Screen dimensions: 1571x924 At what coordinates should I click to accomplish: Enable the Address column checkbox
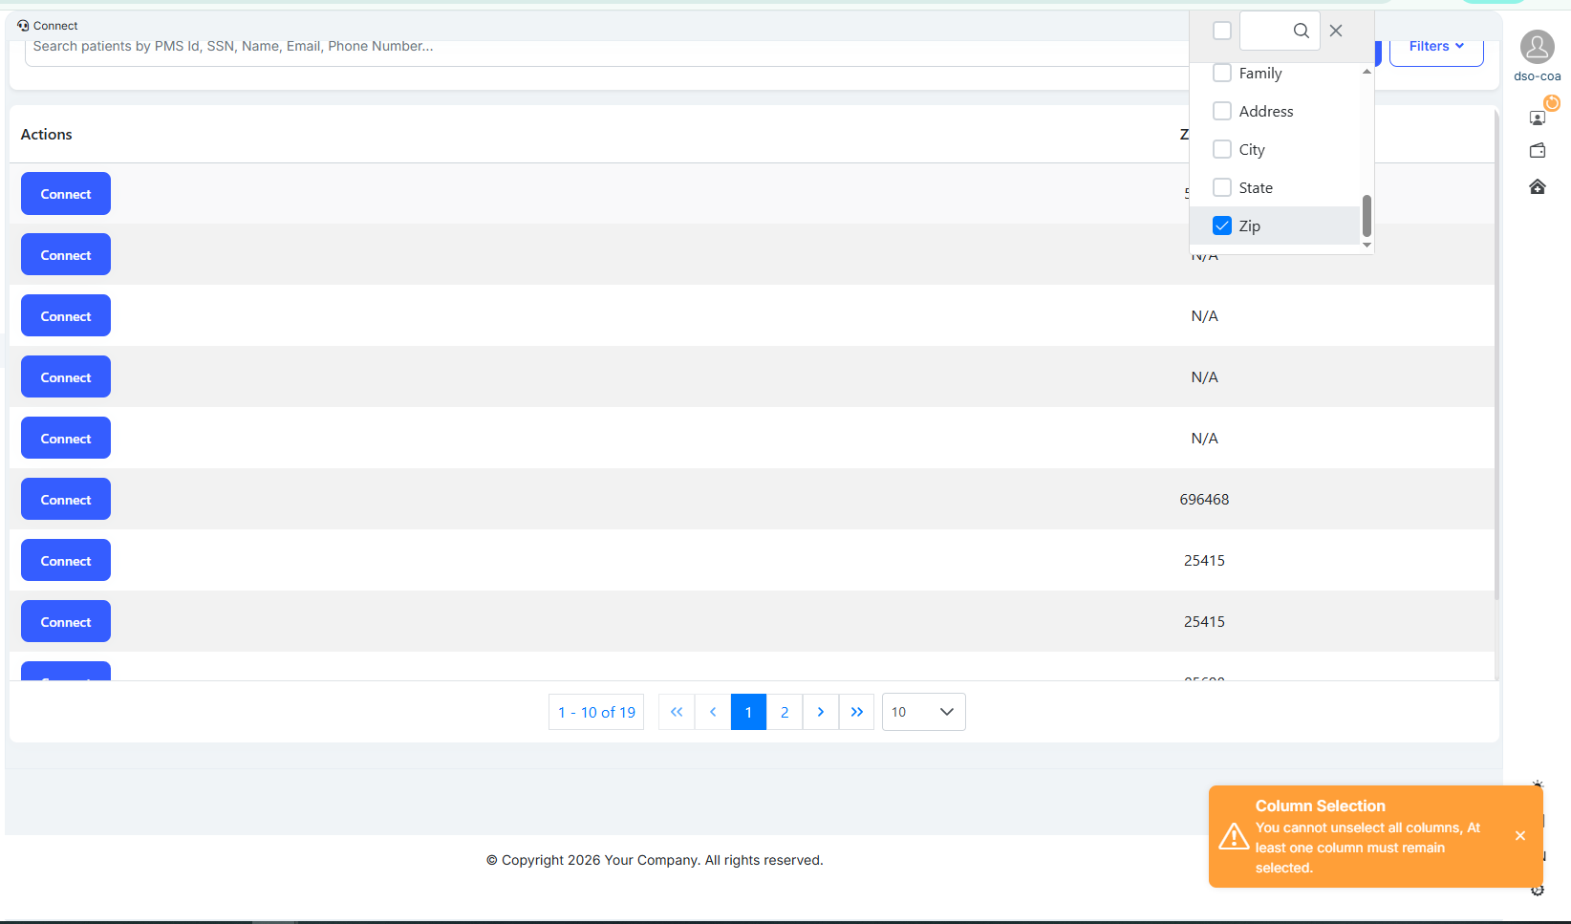coord(1221,112)
